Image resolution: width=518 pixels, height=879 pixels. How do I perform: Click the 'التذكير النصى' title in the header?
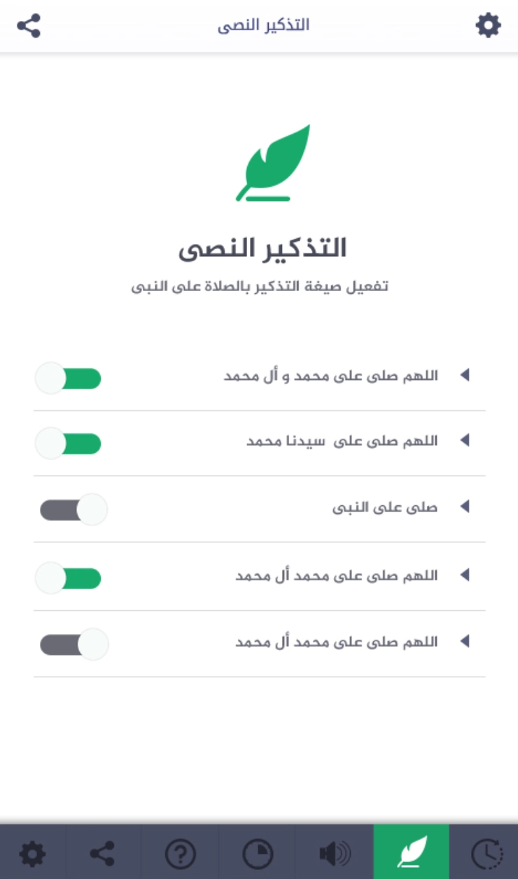point(263,26)
